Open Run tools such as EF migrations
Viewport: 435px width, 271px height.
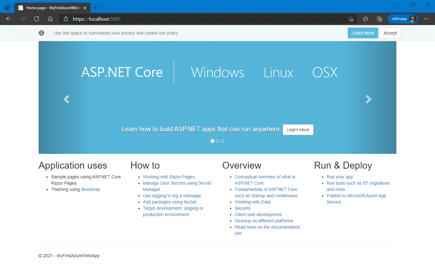pos(358,186)
